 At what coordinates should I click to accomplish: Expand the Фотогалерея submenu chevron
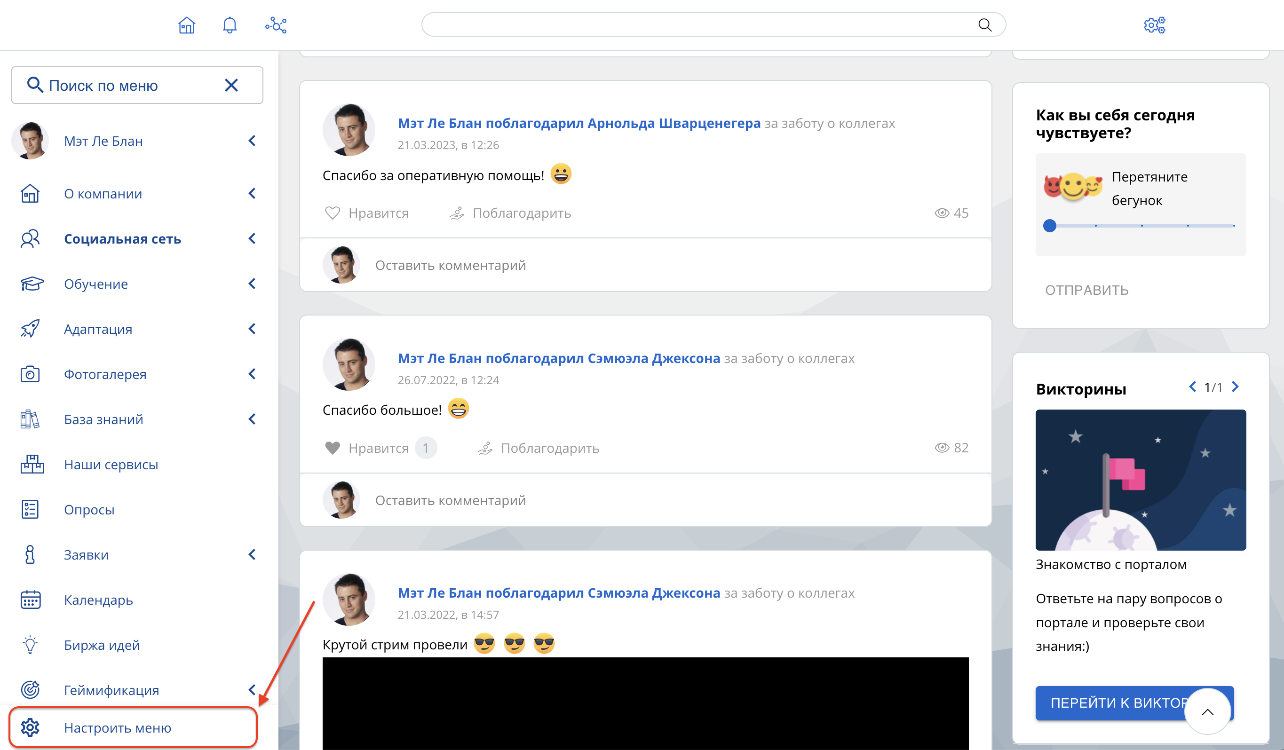(252, 374)
